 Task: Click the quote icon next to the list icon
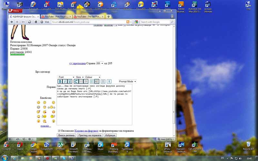pyautogui.click(x=97, y=81)
